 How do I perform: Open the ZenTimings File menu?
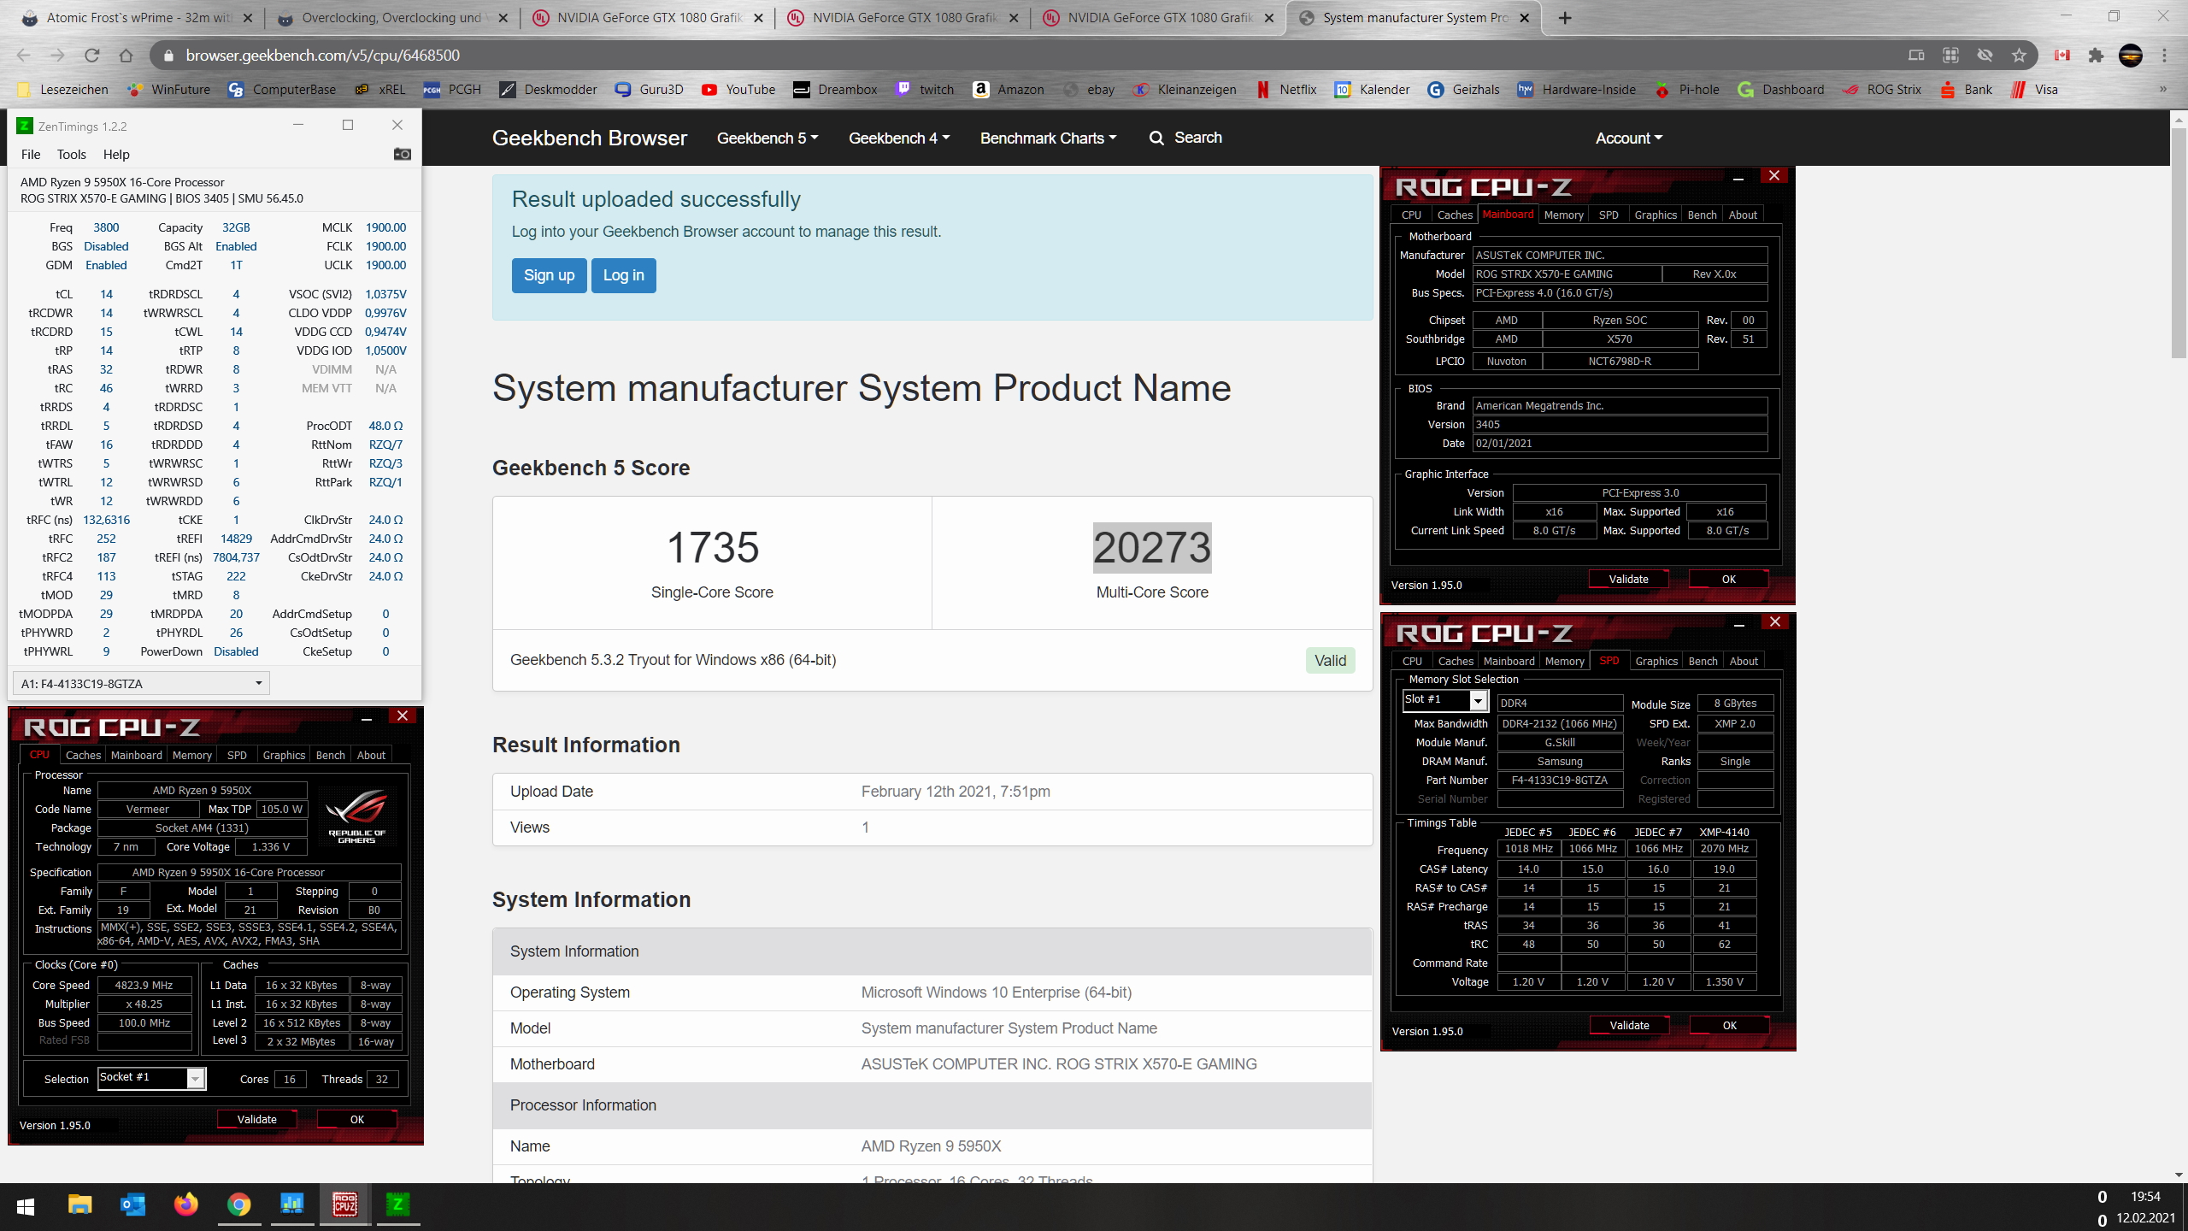[31, 155]
